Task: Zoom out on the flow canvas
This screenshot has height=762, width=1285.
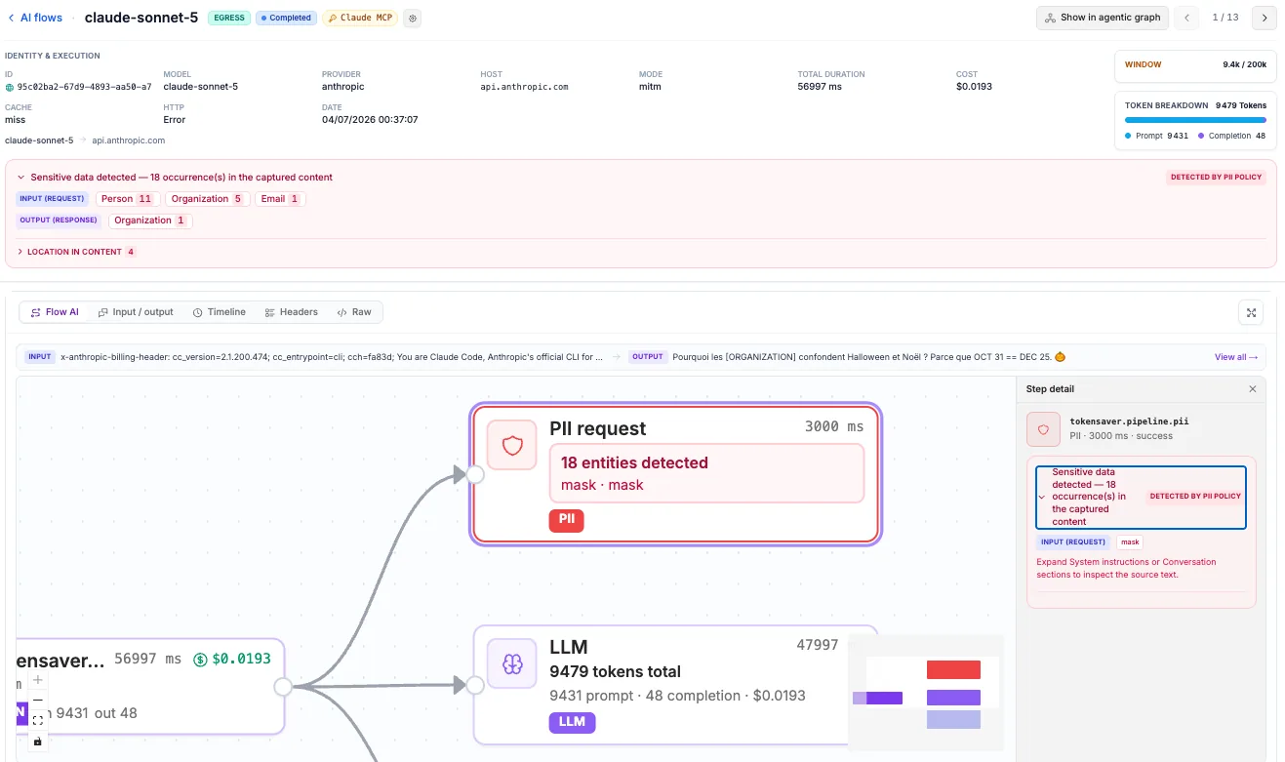Action: tap(38, 700)
